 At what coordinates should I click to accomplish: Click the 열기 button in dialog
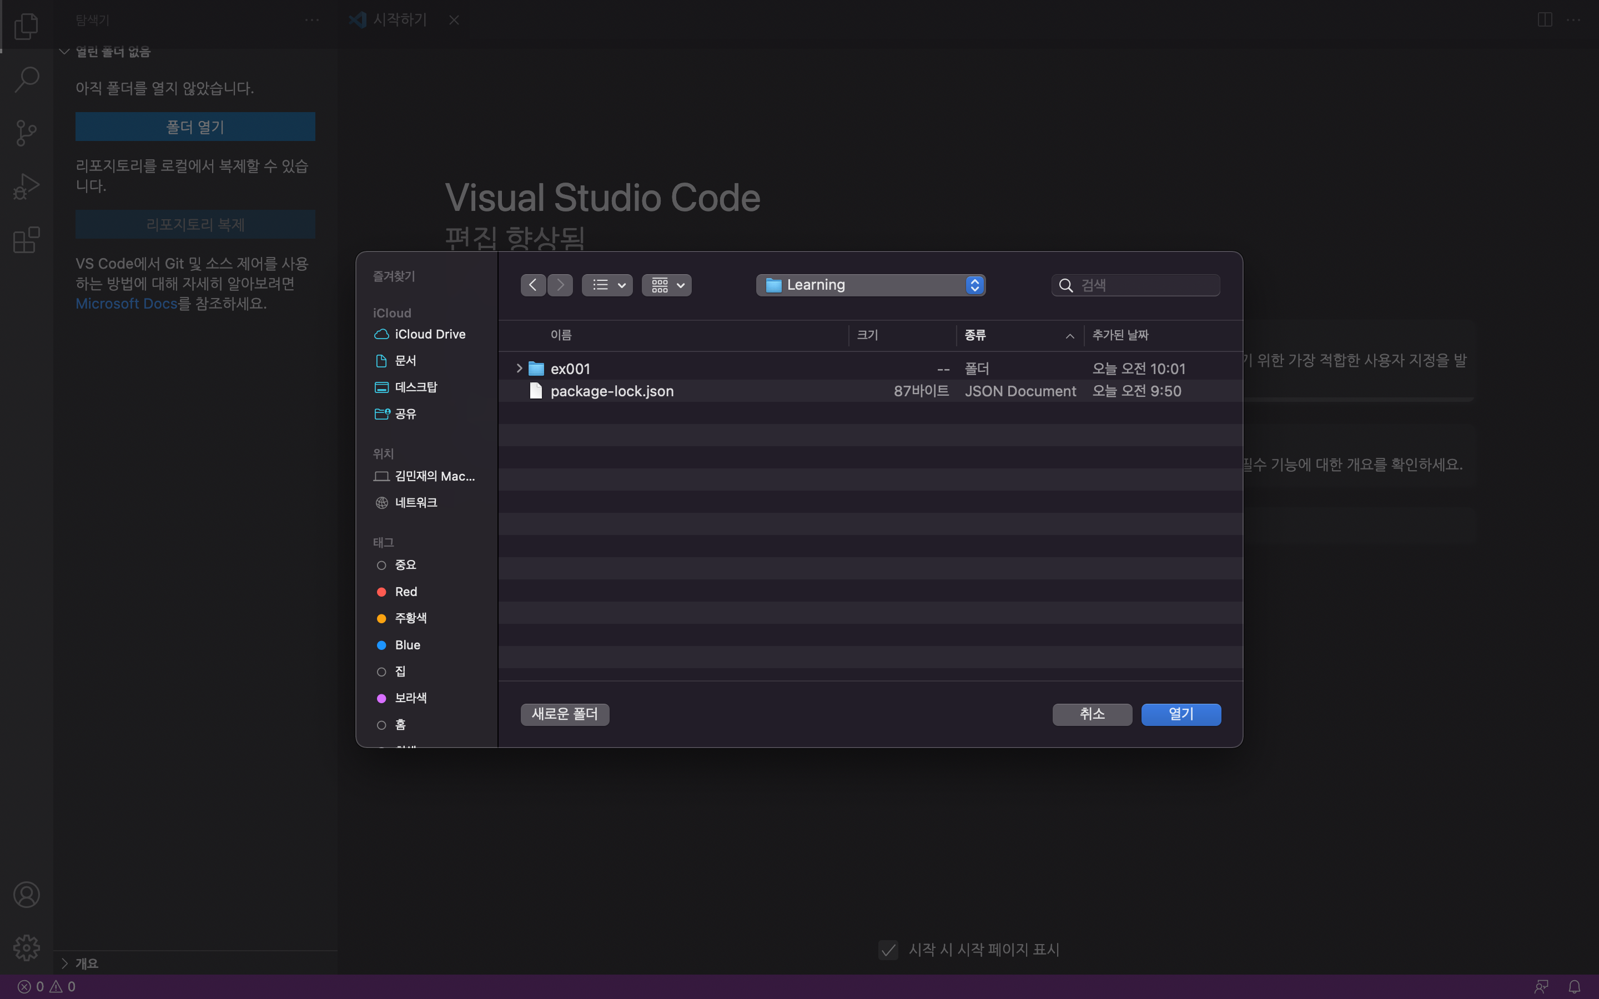point(1181,714)
